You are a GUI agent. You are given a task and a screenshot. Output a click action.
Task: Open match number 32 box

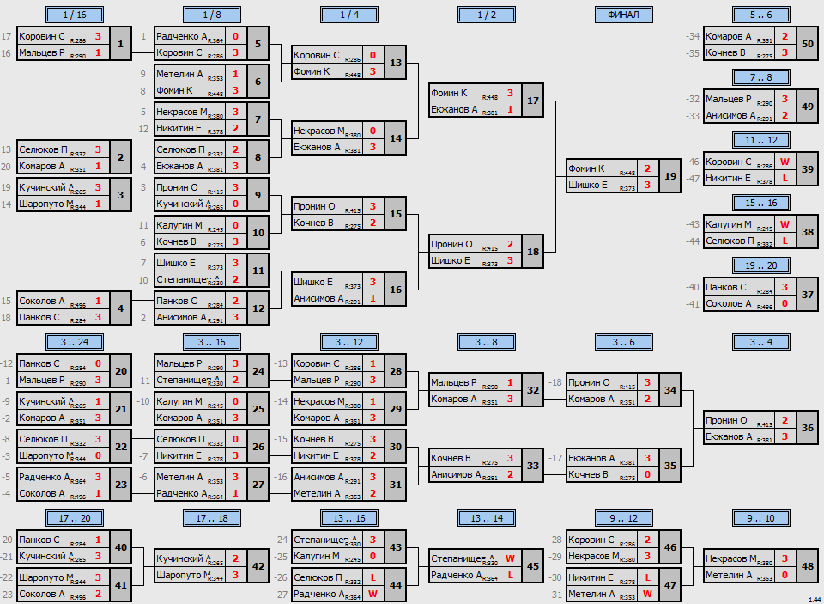(x=532, y=390)
